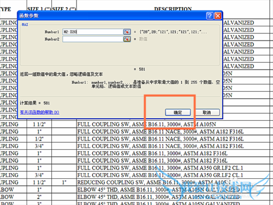Click the 1 1/2" size cell in the A105N row
Screen dimensions: 273x205
[x=39, y=125]
